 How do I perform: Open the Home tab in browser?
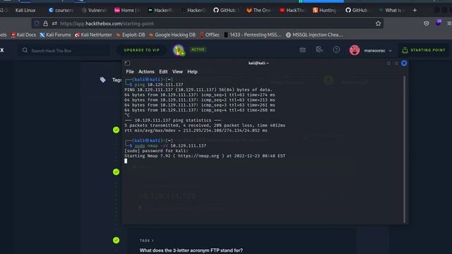tap(127, 10)
